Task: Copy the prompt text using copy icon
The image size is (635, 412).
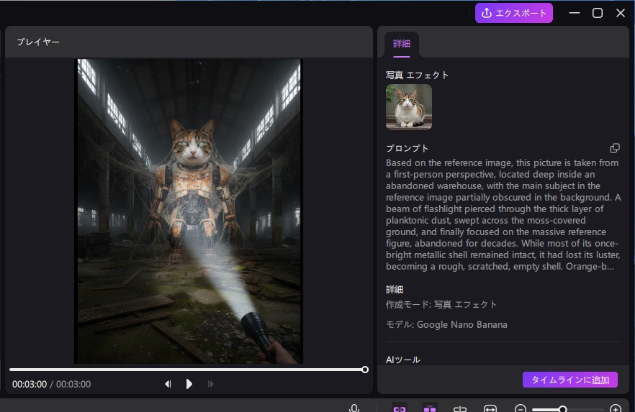Action: [615, 148]
